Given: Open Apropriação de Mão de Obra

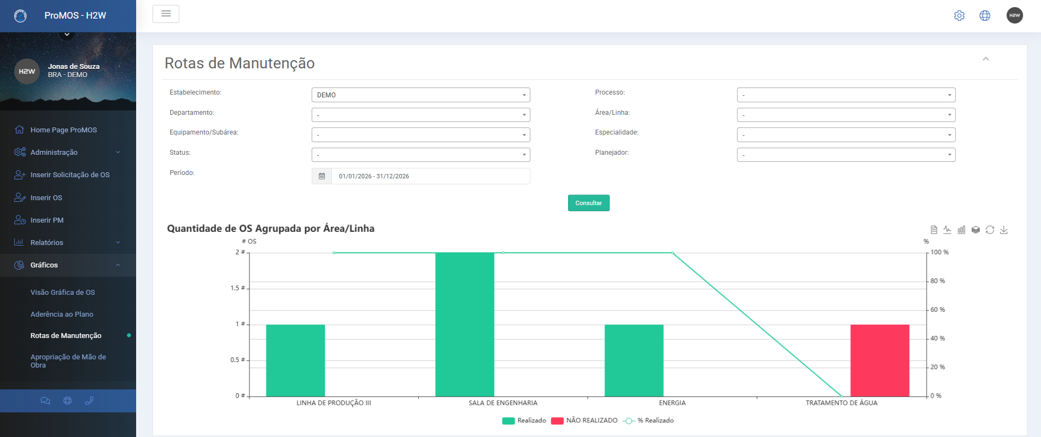Looking at the screenshot, I should pos(68,361).
